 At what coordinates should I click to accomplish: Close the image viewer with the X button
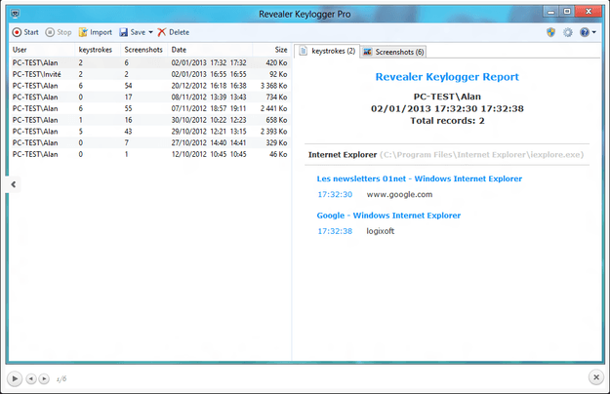(x=596, y=376)
